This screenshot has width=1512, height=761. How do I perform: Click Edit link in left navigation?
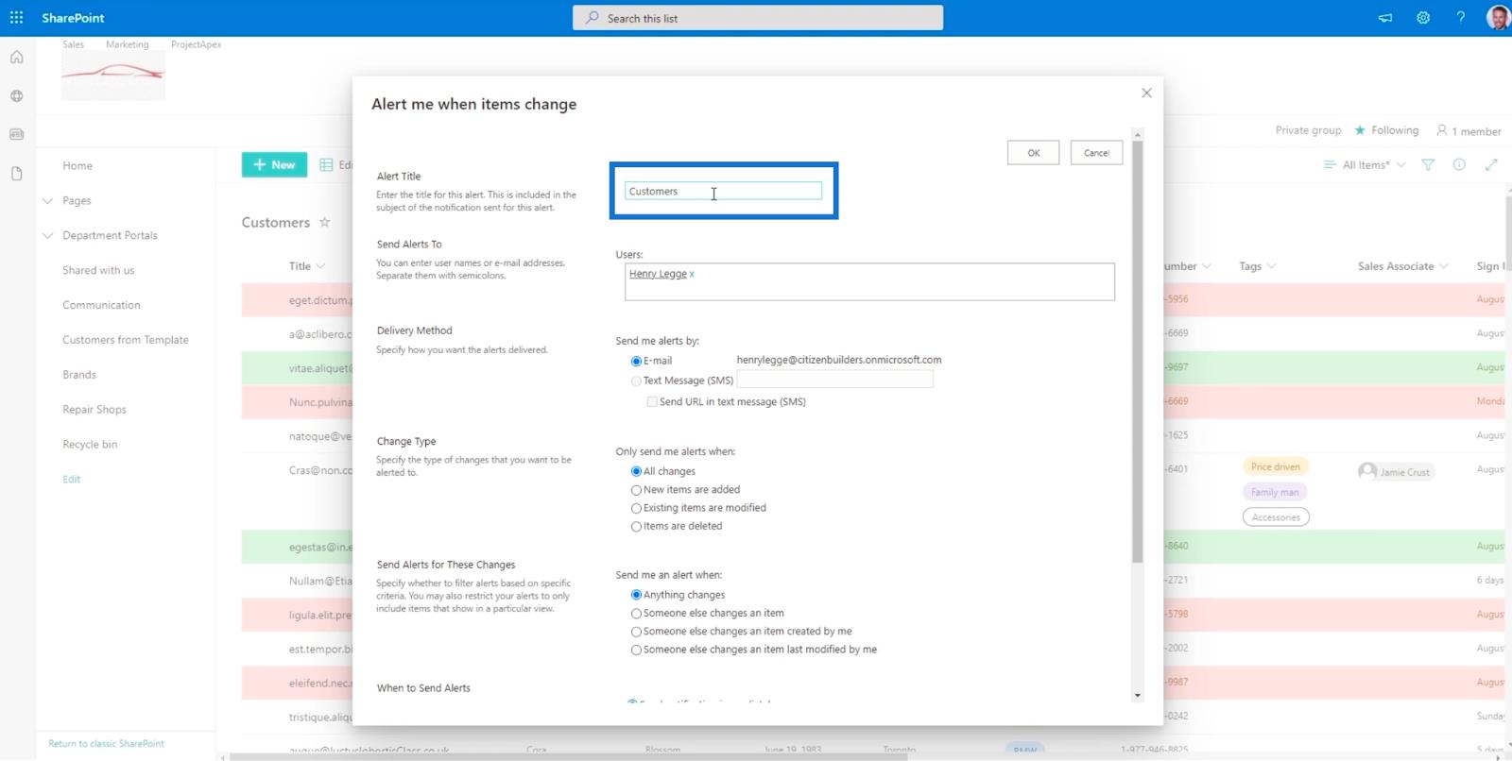(x=72, y=479)
